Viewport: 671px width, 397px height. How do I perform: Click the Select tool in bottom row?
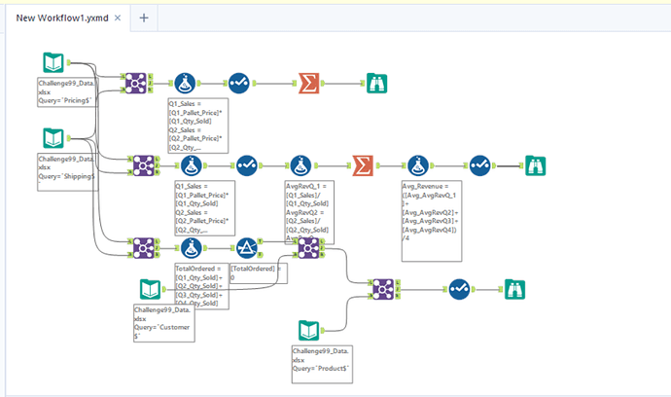pos(460,288)
